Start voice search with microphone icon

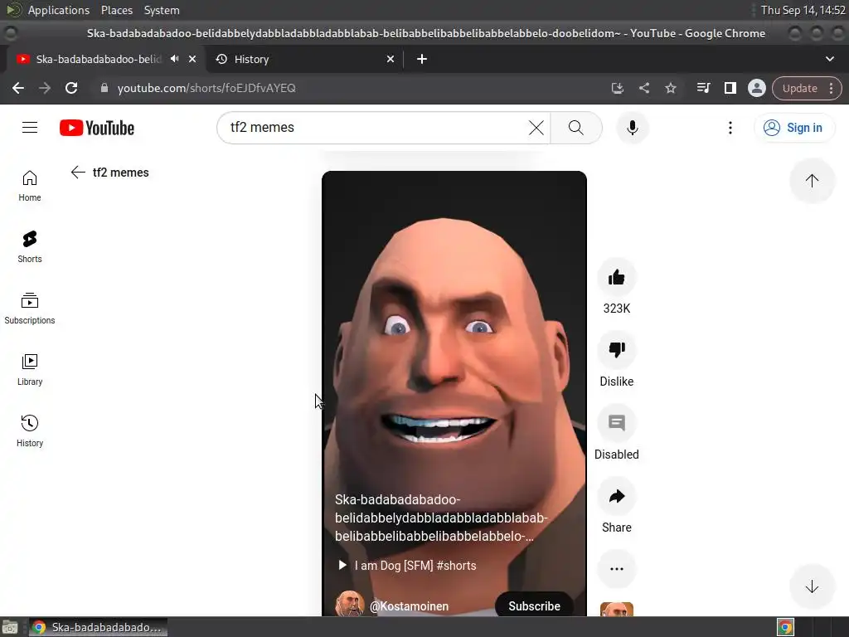coord(632,128)
